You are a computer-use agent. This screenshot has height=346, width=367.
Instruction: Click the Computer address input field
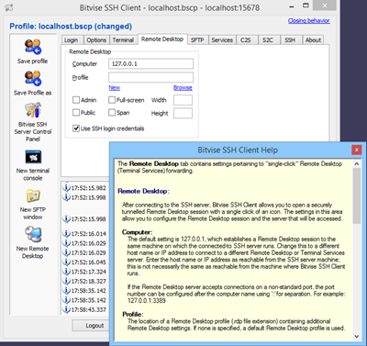[x=150, y=63]
